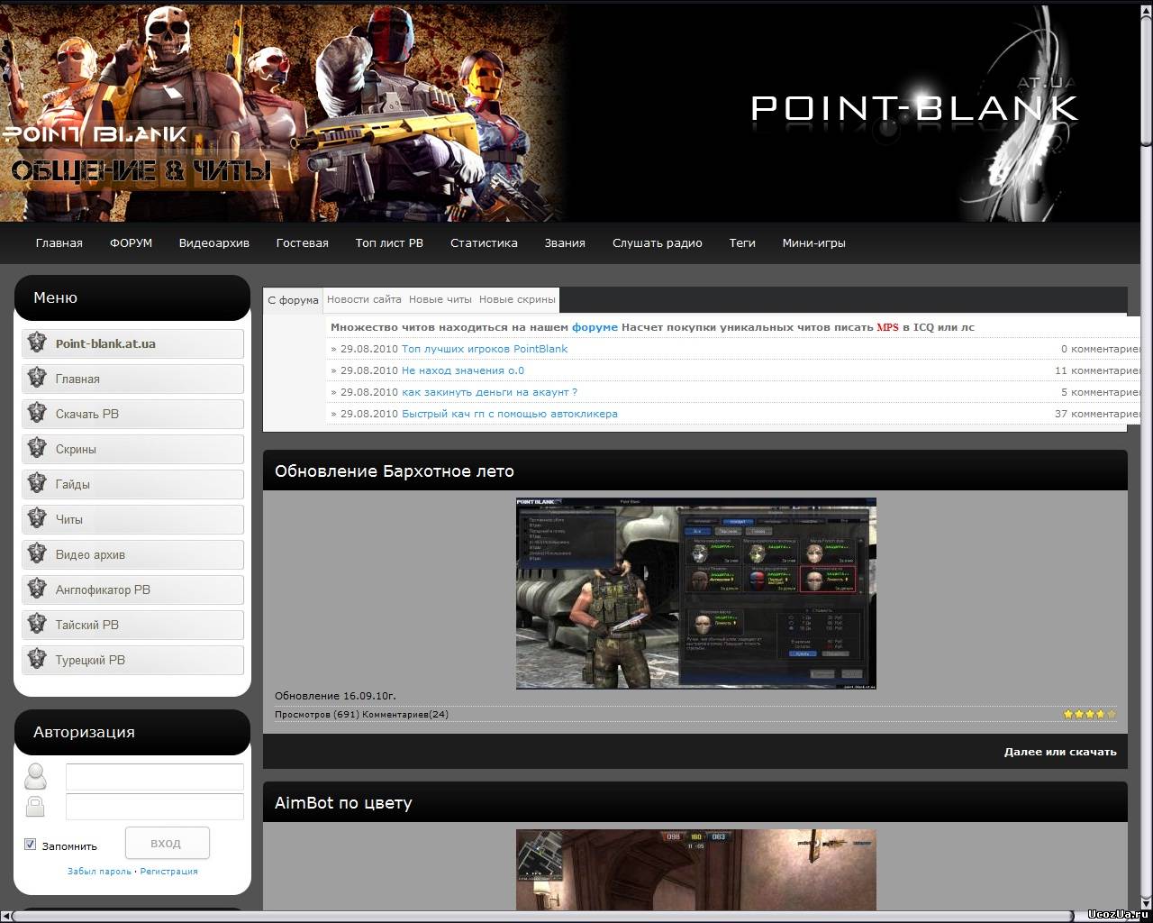Click the skull icon next to Главная menu

tap(37, 378)
